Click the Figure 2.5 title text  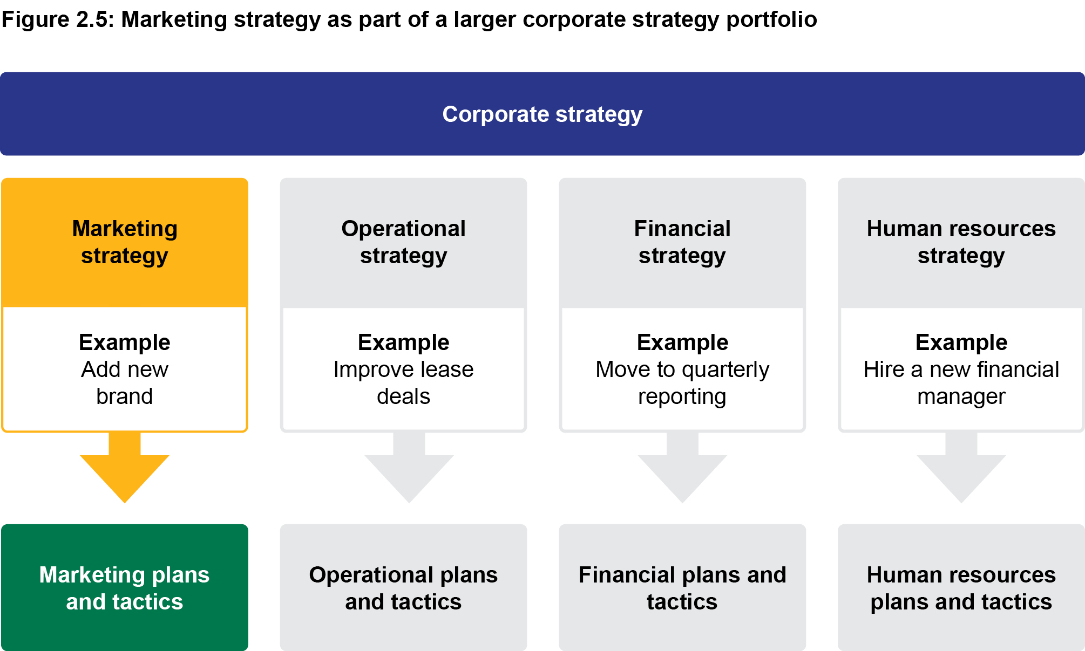click(x=409, y=19)
